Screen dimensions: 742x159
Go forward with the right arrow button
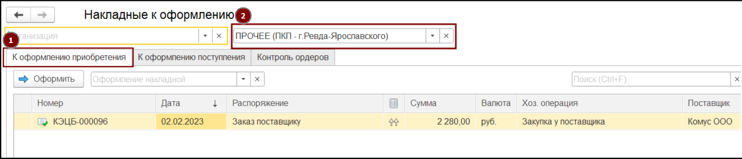point(42,15)
